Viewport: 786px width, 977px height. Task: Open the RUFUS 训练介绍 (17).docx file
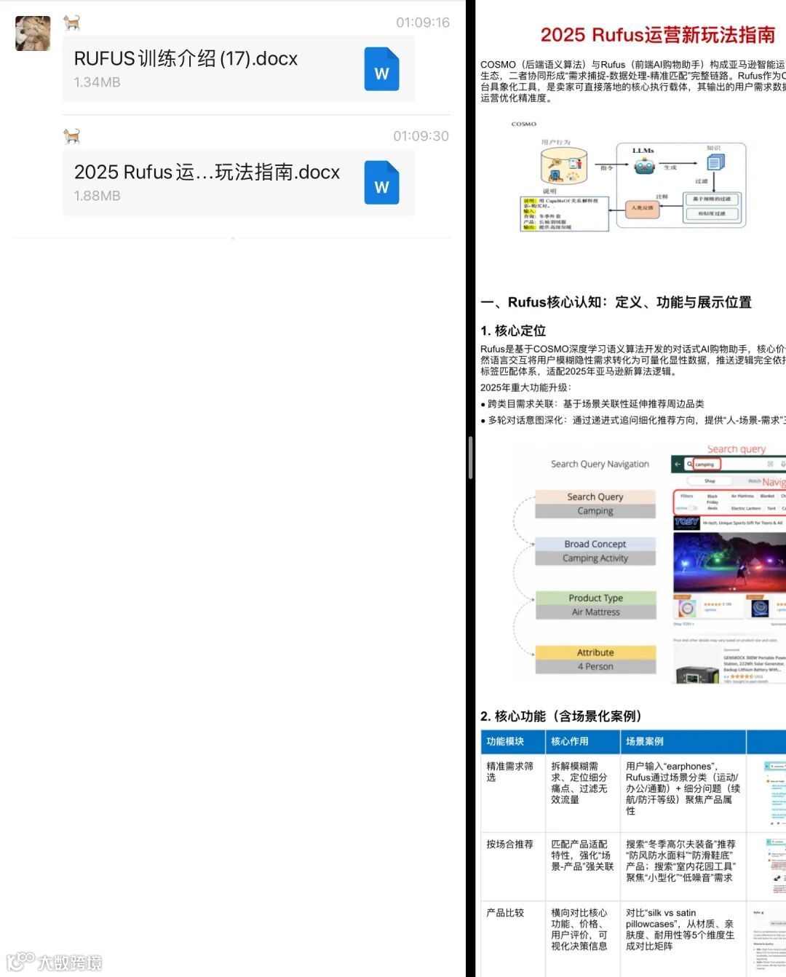[x=239, y=69]
